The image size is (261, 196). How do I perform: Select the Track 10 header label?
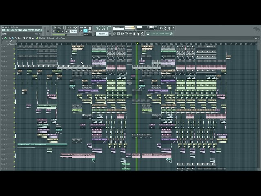click(4, 91)
